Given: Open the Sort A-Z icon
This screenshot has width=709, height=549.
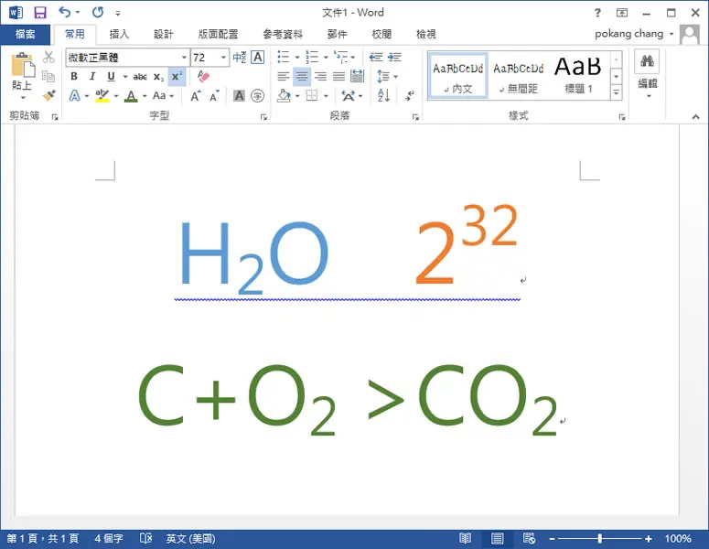Looking at the screenshot, I should [x=383, y=95].
